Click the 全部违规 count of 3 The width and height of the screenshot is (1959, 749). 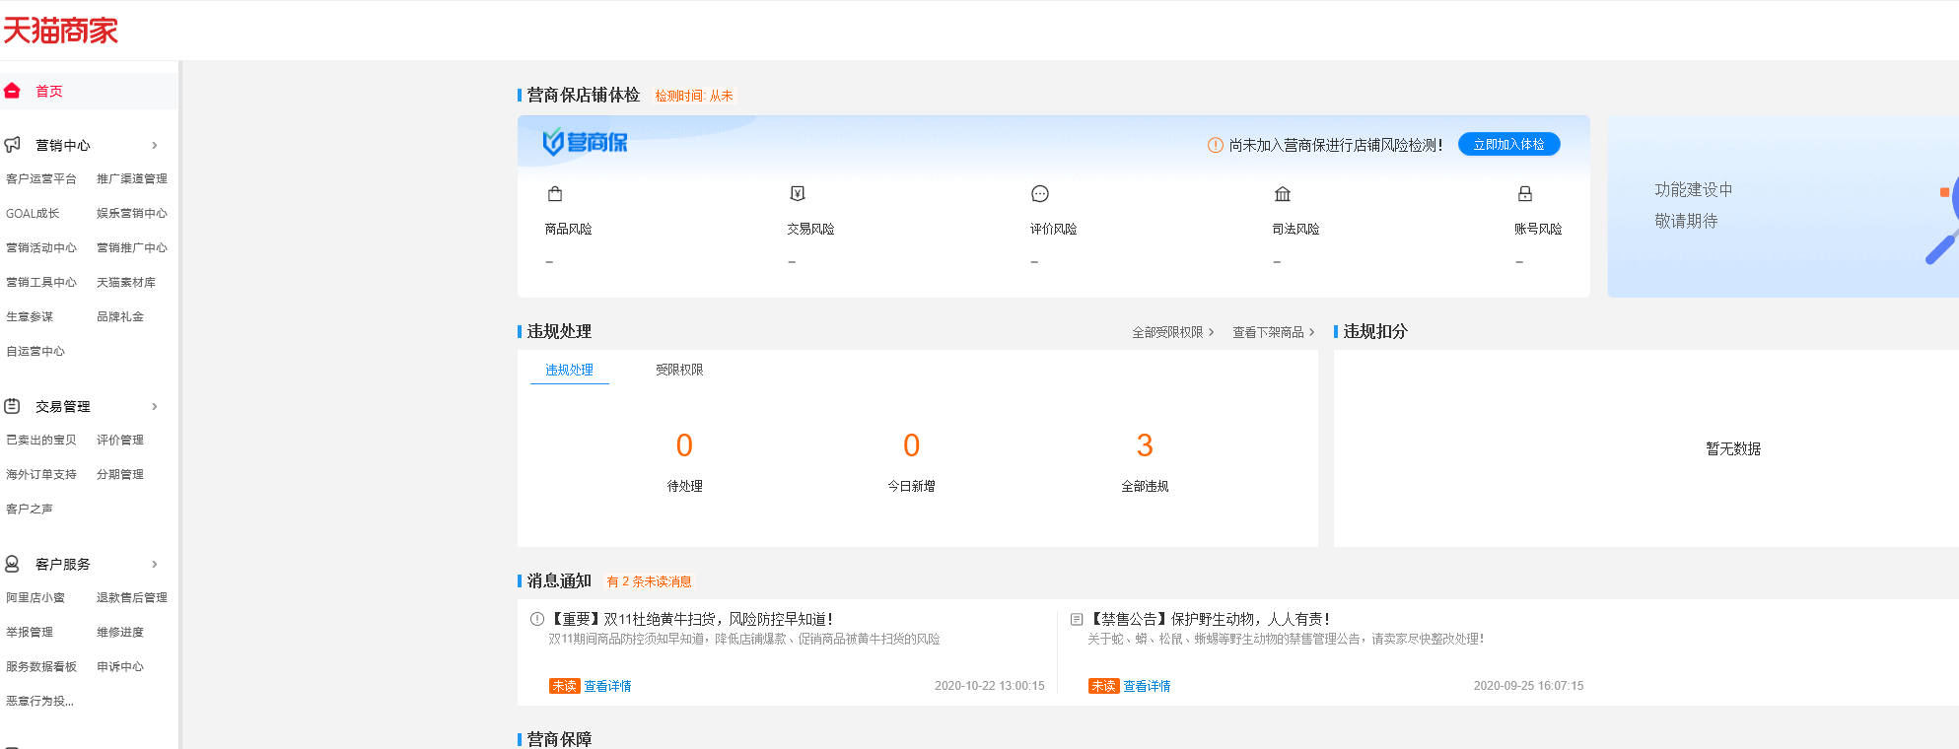tap(1145, 445)
